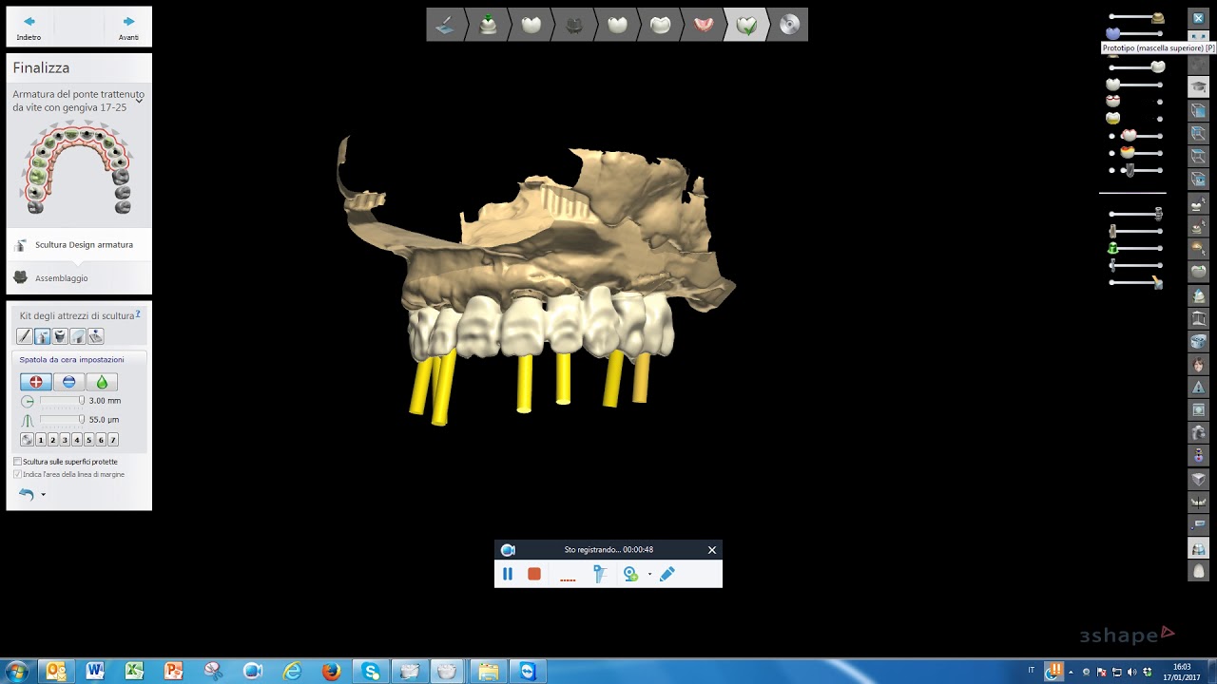Select the wax knife sculpt tool
1217x684 pixels.
coord(24,336)
